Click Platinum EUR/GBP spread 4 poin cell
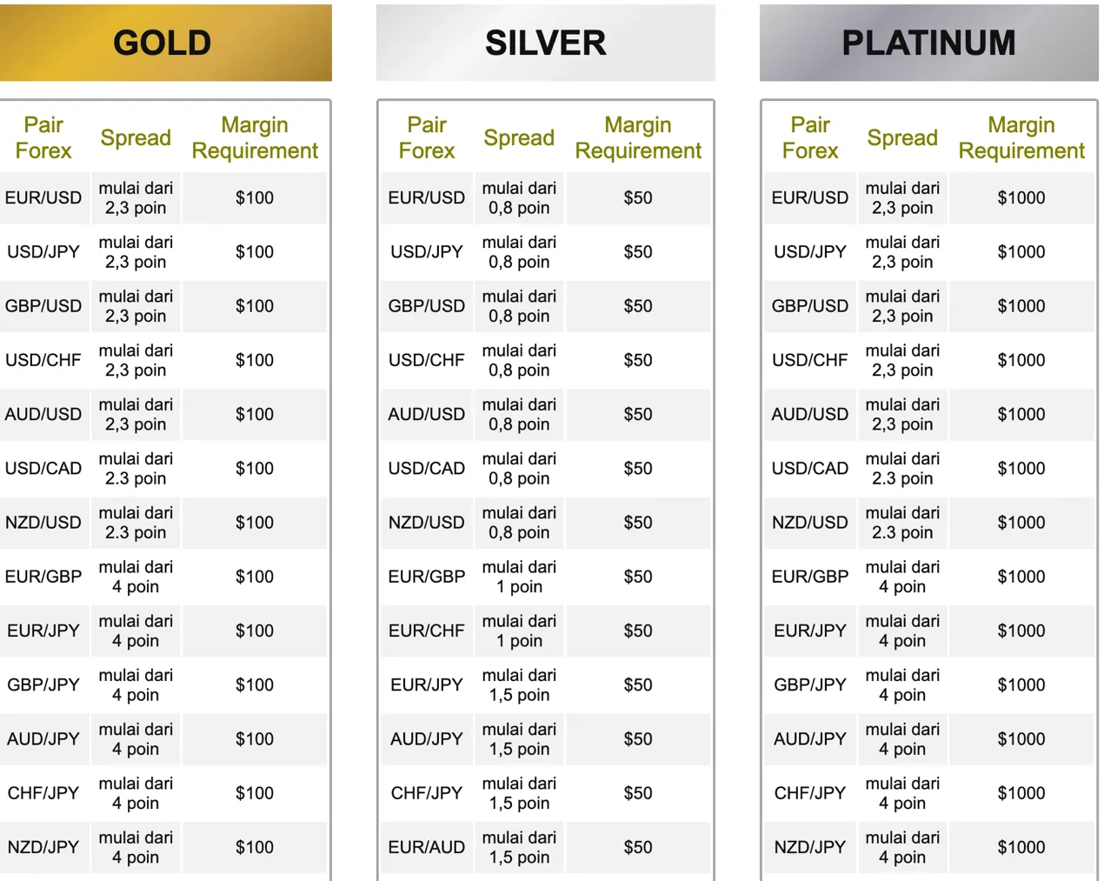Viewport: 1104px width, 881px height. pos(902,577)
